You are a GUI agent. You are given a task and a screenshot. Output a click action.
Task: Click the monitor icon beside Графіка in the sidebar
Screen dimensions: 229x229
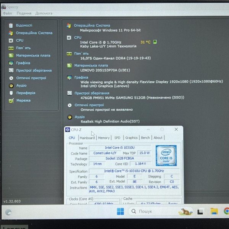(x=11, y=63)
